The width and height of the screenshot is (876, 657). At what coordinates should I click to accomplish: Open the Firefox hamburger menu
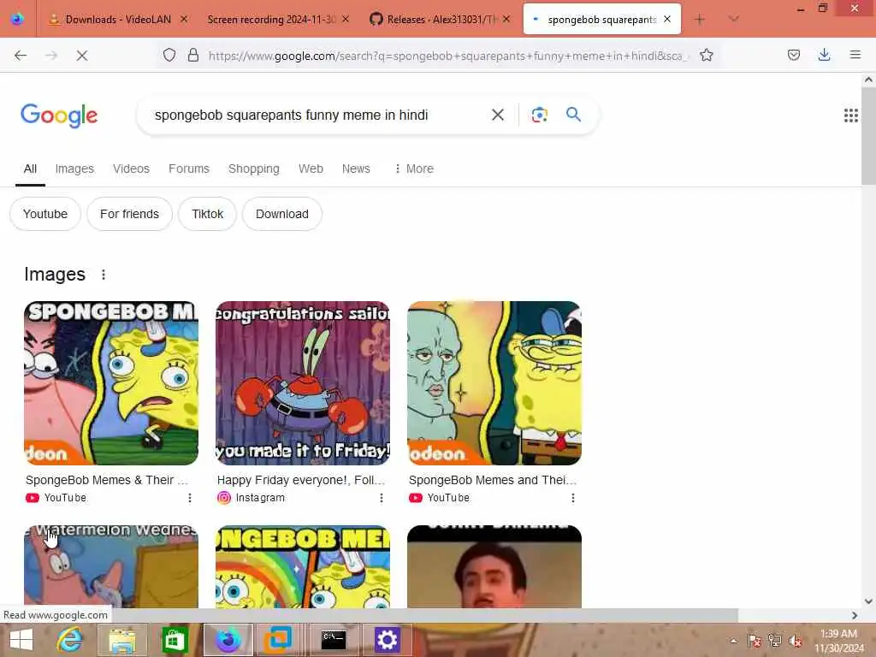click(x=855, y=55)
